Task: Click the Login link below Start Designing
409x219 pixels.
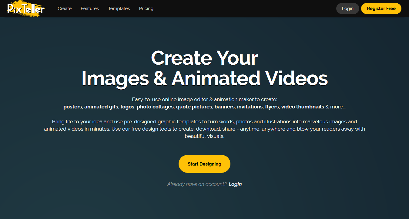Action: (x=235, y=184)
